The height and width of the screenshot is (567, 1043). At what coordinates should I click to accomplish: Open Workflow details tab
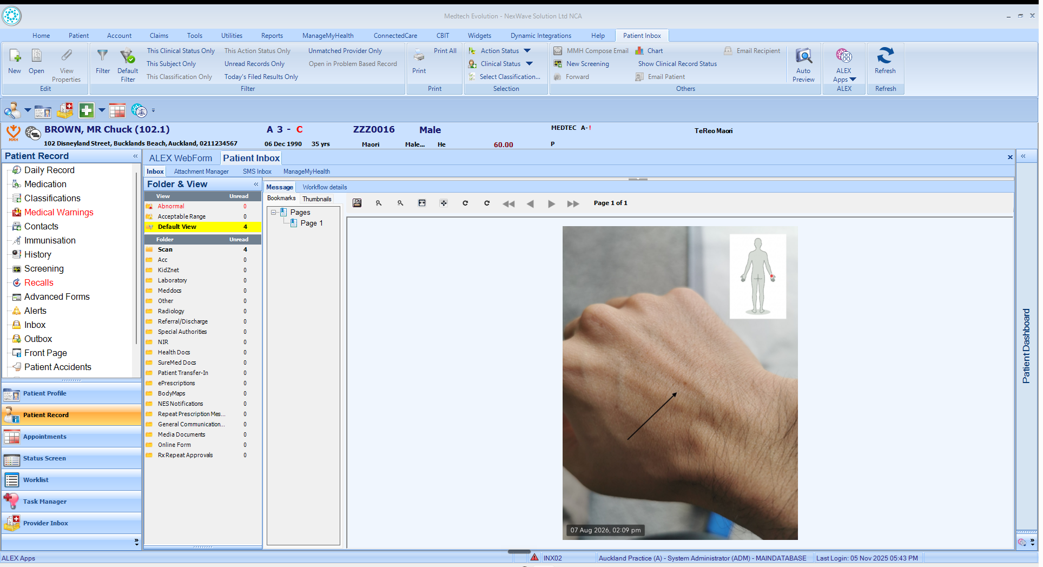click(325, 187)
